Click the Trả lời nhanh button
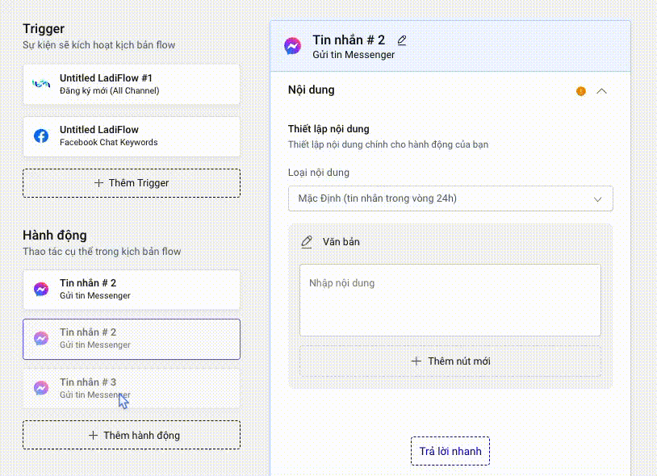The width and height of the screenshot is (657, 476). (x=450, y=451)
